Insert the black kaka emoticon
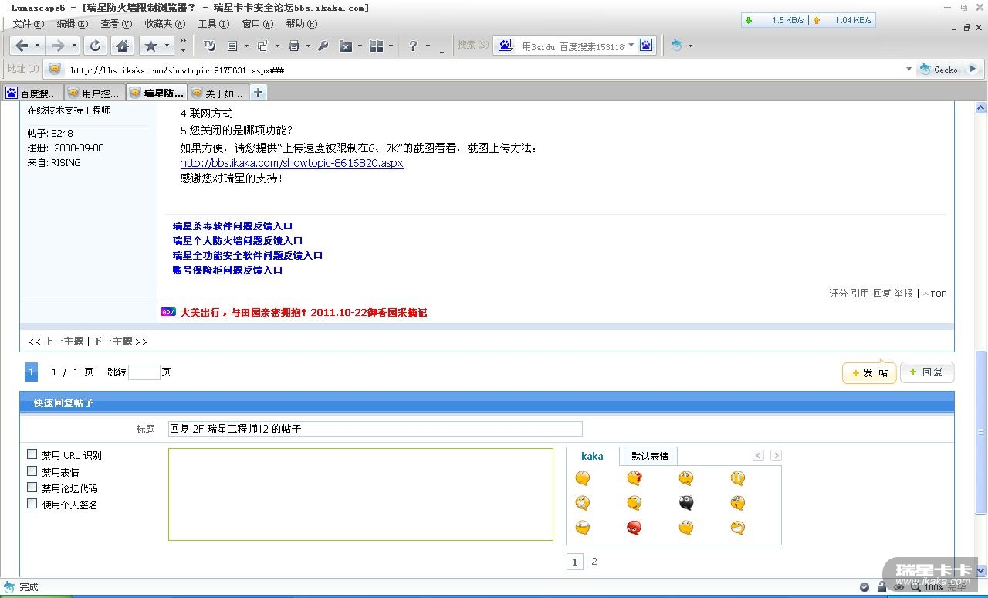The image size is (988, 598). click(x=686, y=503)
